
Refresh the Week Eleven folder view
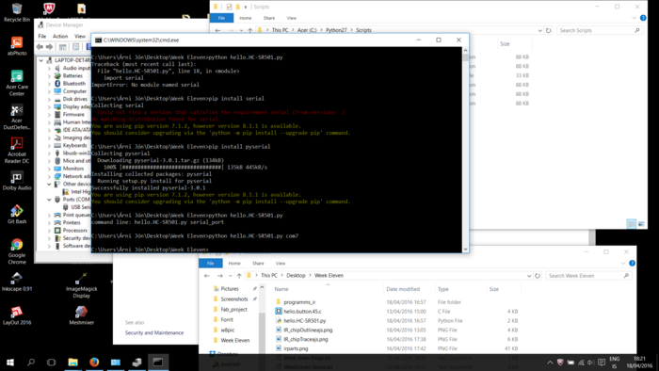[538, 276]
